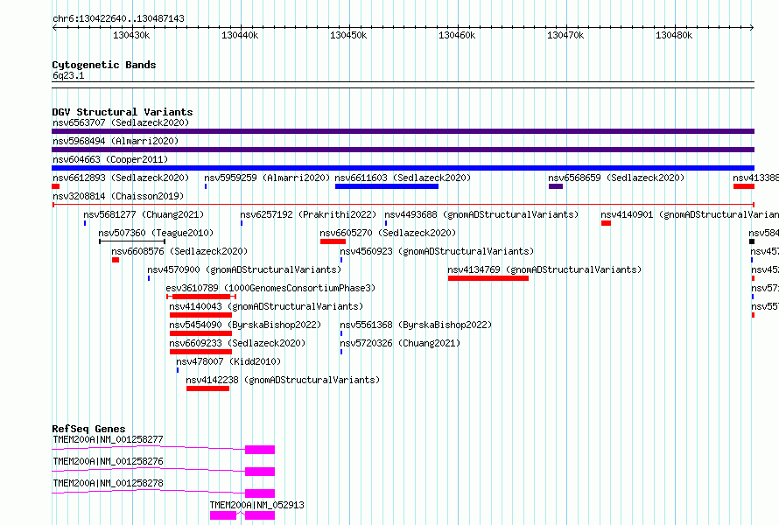Screen dimensions: 779x525
Task: Select the nsv4560923 gnomAD blue marker
Action: [x=341, y=260]
